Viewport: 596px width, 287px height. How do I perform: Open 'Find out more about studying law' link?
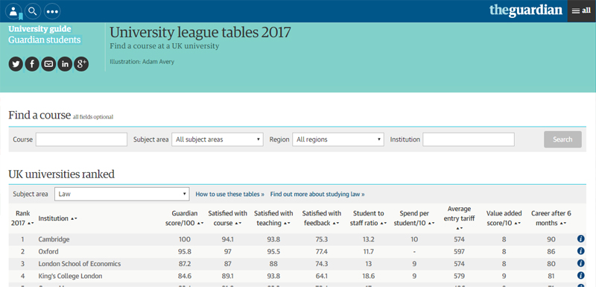point(317,195)
